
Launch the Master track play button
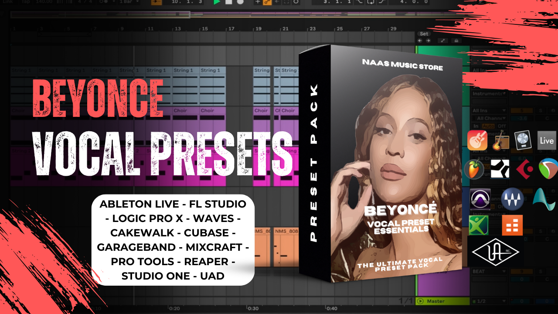point(420,301)
